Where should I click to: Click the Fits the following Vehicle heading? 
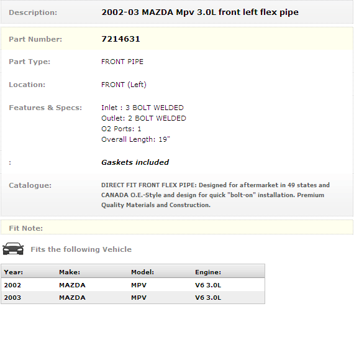(x=81, y=249)
